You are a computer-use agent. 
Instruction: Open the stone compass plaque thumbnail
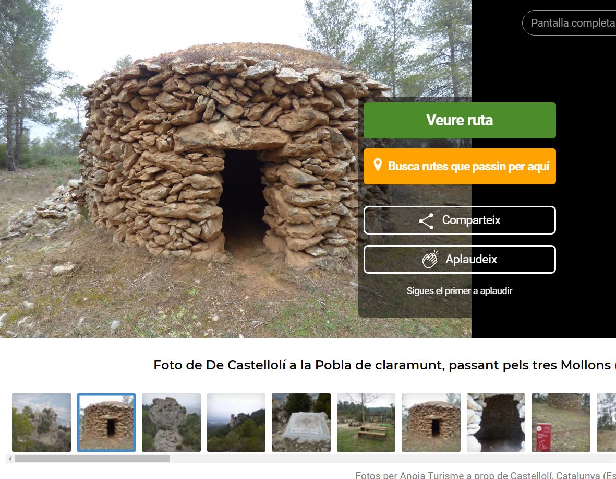[301, 422]
